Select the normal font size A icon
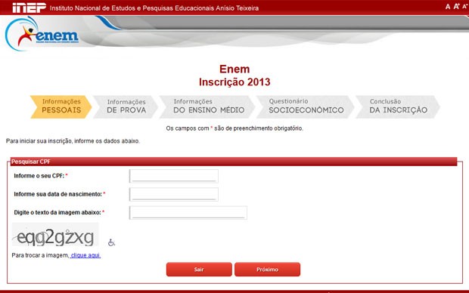The height and width of the screenshot is (293, 469). pyautogui.click(x=448, y=7)
